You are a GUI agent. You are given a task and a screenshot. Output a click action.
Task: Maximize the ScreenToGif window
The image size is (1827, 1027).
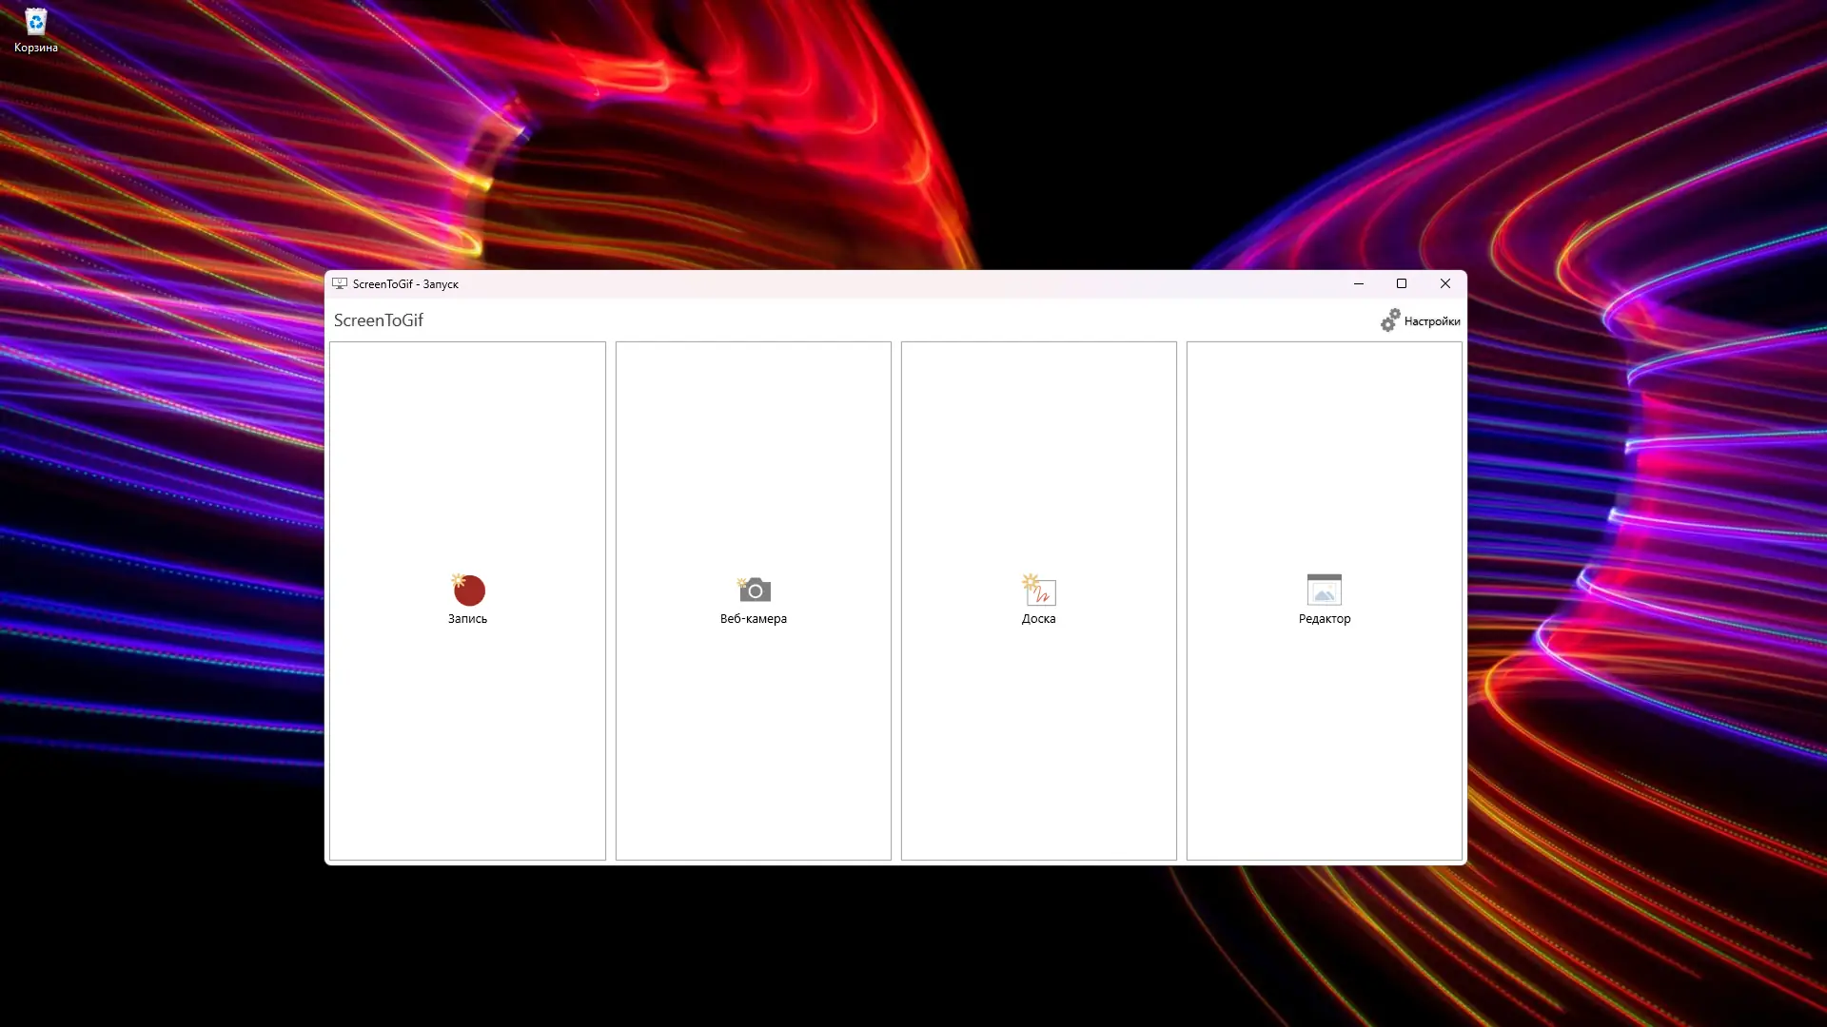[1401, 283]
